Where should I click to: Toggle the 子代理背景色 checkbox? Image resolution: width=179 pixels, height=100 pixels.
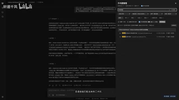[140, 22]
